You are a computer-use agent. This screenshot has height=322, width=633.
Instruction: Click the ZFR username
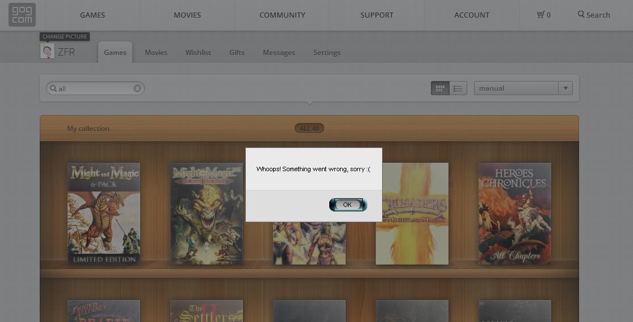[66, 52]
